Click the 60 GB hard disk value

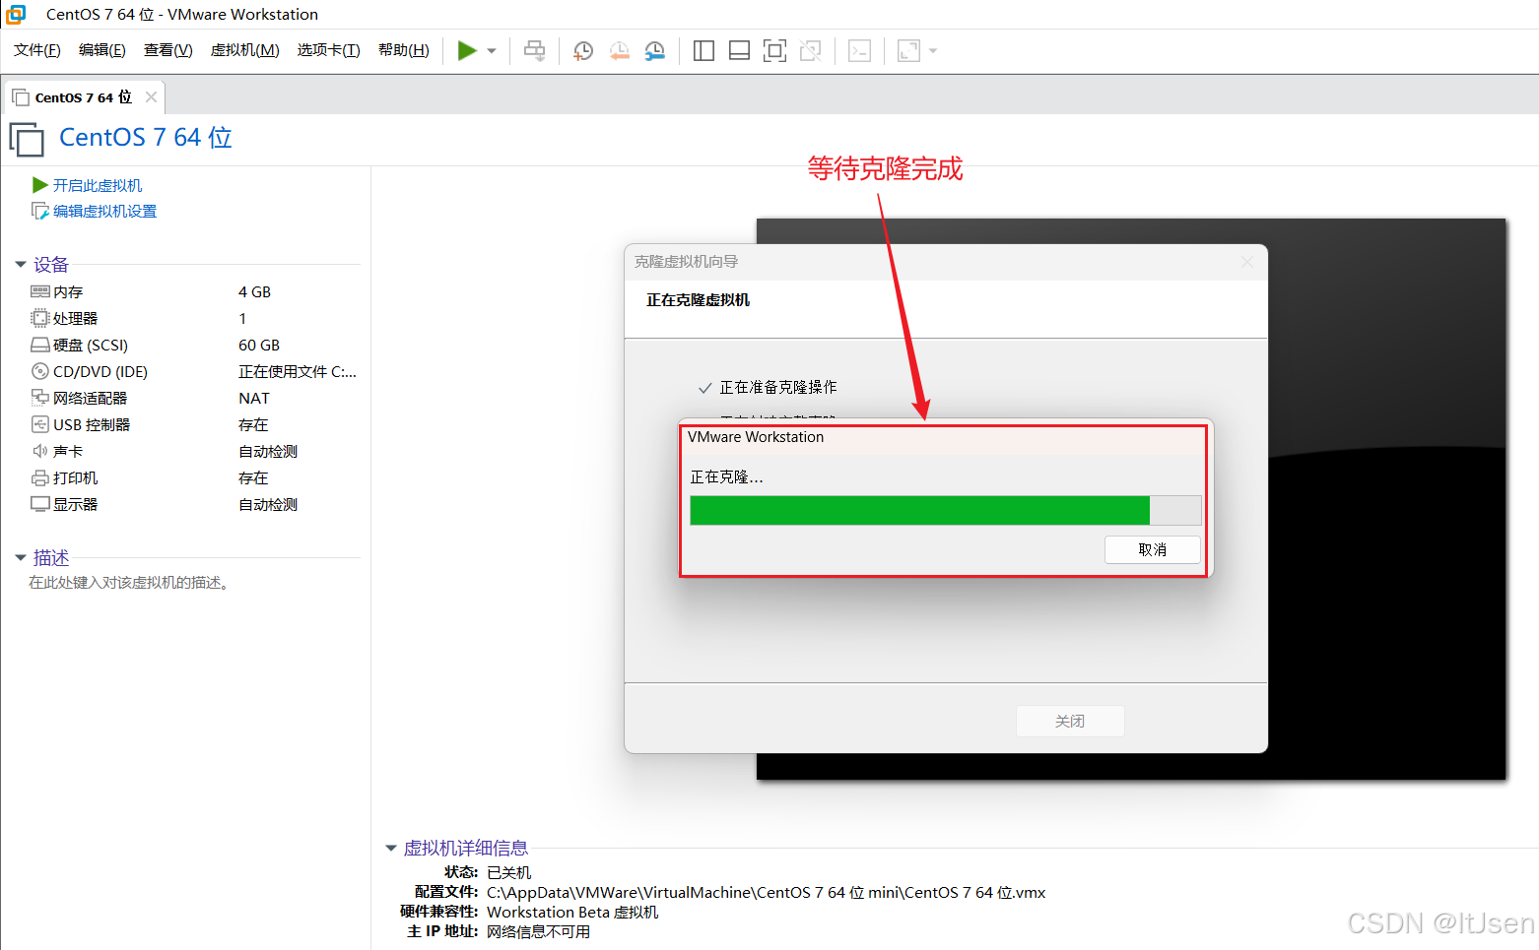coord(259,345)
